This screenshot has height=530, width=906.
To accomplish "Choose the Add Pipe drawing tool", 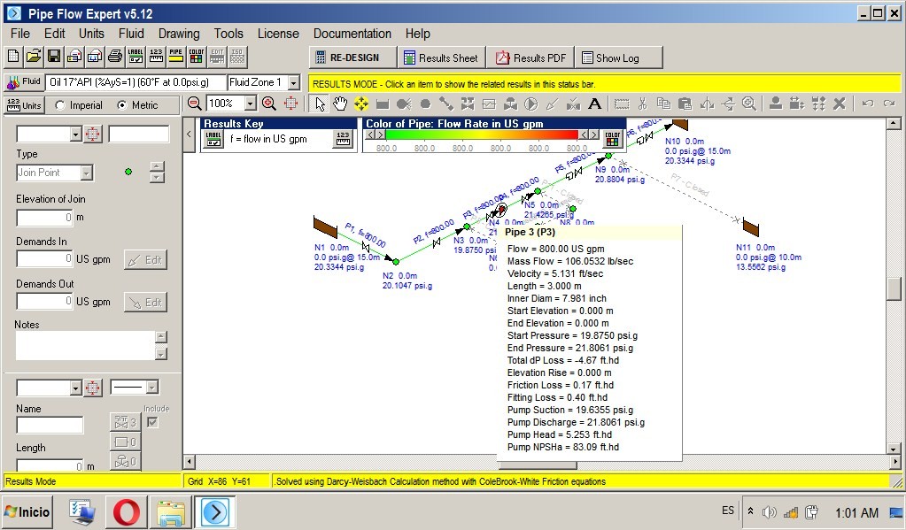I will [446, 104].
